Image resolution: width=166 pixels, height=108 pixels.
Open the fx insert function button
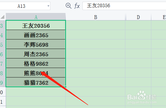point(77,6)
